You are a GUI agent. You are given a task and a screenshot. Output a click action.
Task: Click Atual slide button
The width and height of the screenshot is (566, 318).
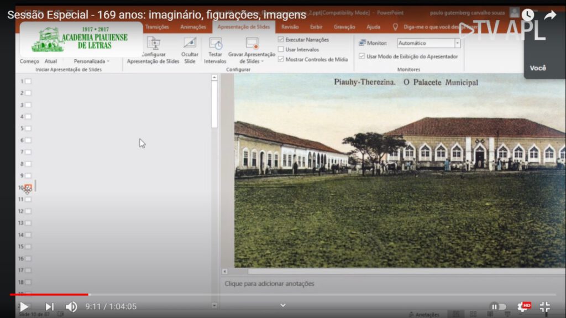[51, 61]
